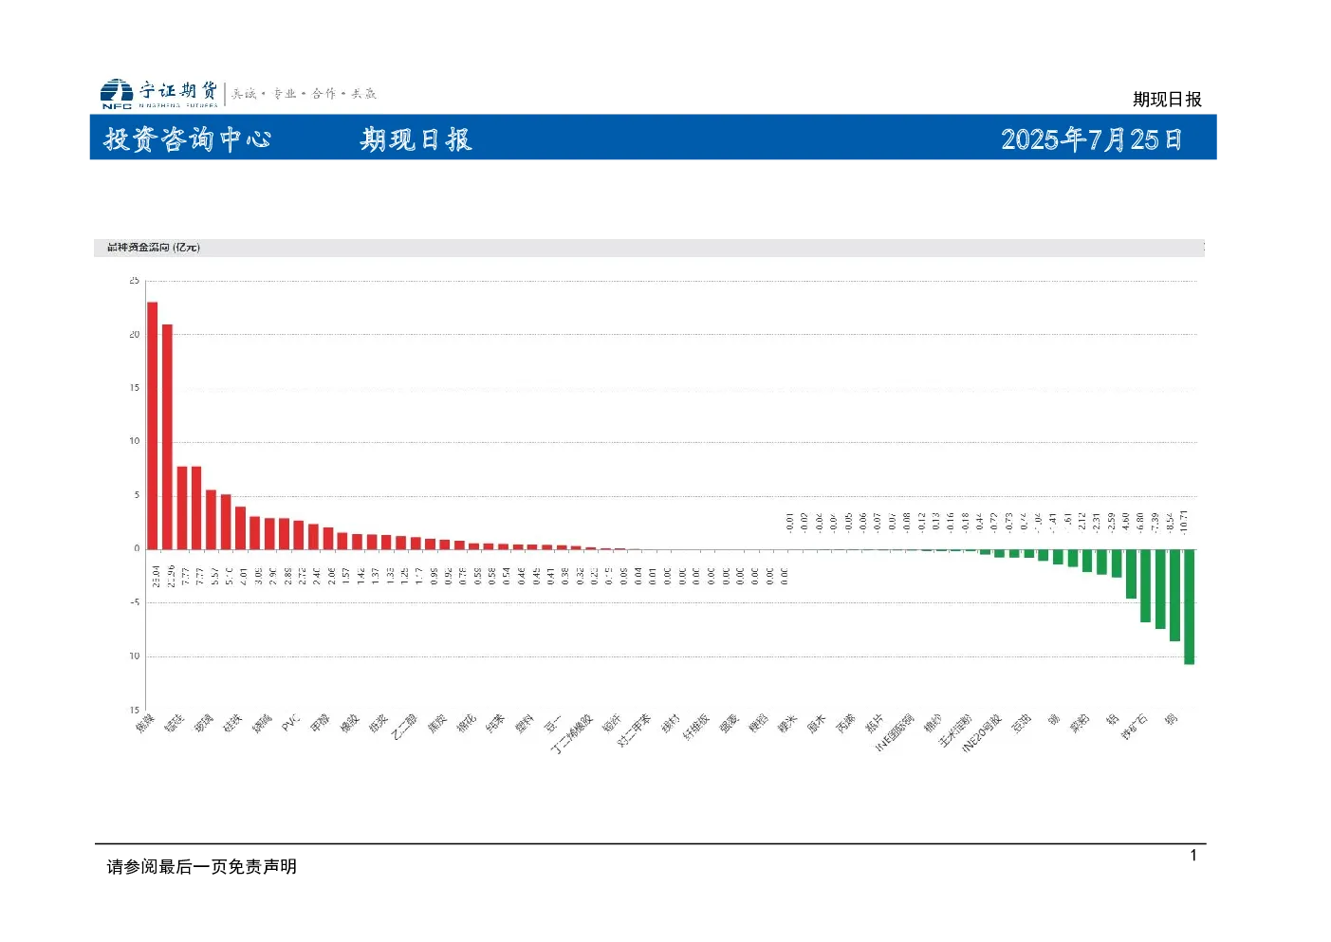The height and width of the screenshot is (942, 1331).
Task: Click the 宁证期货 NFC company logo
Action: click(159, 93)
